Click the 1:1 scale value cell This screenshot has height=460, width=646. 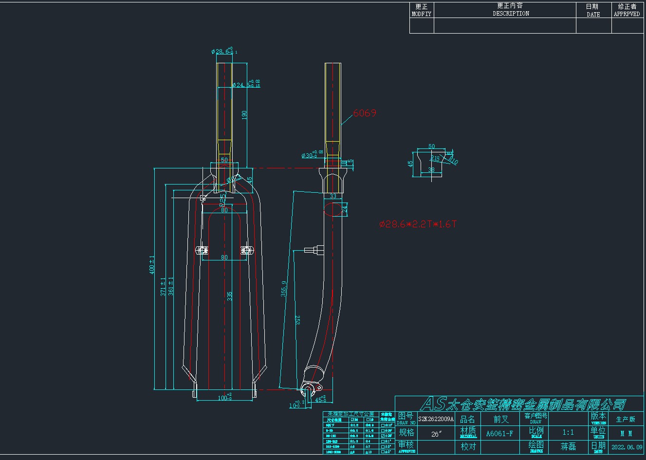tap(568, 432)
